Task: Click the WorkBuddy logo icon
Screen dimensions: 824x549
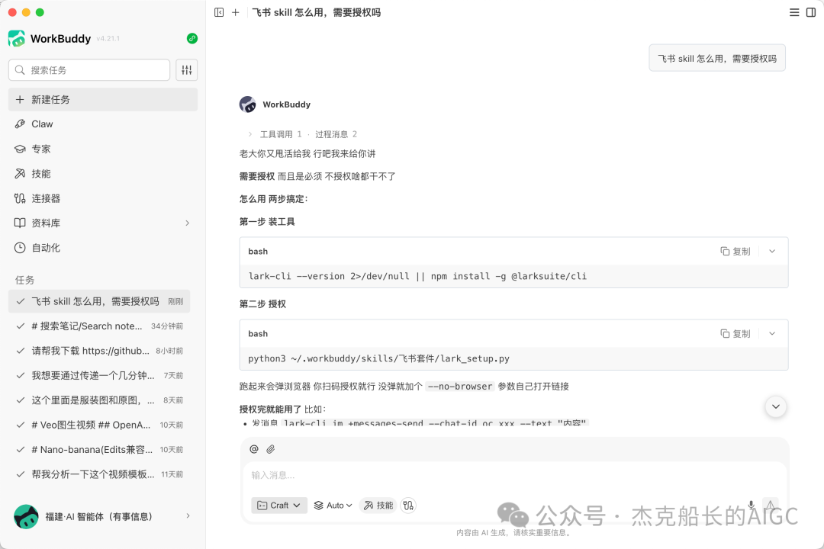Action: click(x=17, y=38)
